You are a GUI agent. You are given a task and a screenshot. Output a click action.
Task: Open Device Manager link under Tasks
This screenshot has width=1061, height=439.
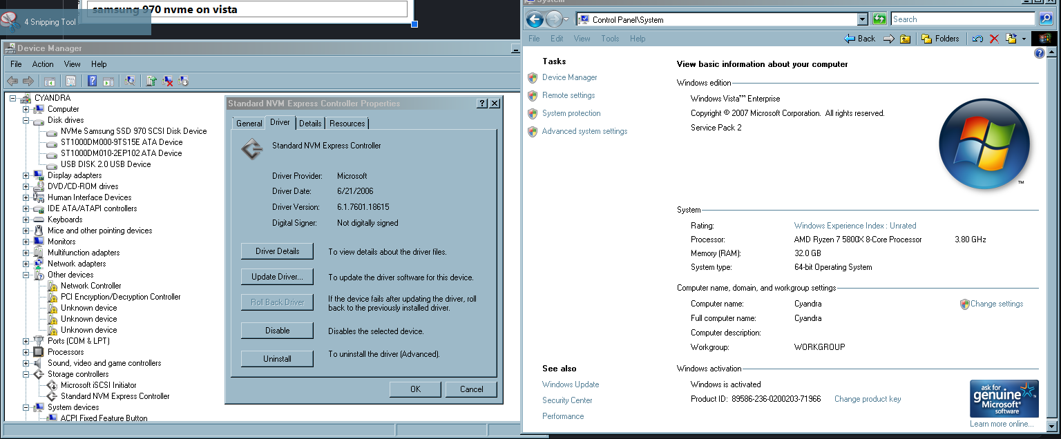(x=569, y=77)
